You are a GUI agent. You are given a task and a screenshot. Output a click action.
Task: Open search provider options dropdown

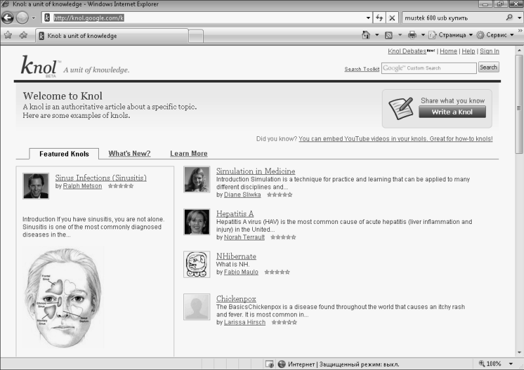(519, 18)
